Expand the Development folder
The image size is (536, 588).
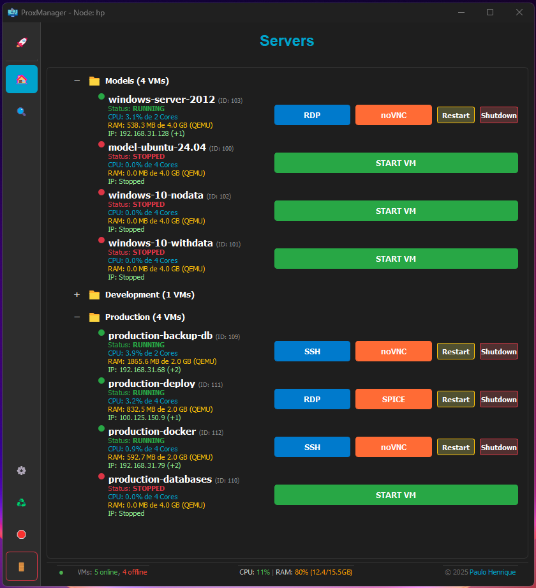click(x=77, y=294)
